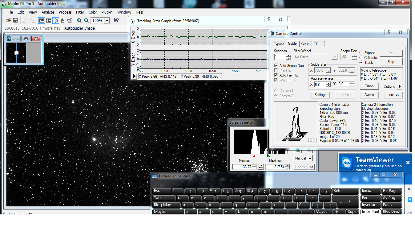Image resolution: width=415 pixels, height=232 pixels.
Task: Click the Aggressiveness X input field
Action: [x=320, y=84]
